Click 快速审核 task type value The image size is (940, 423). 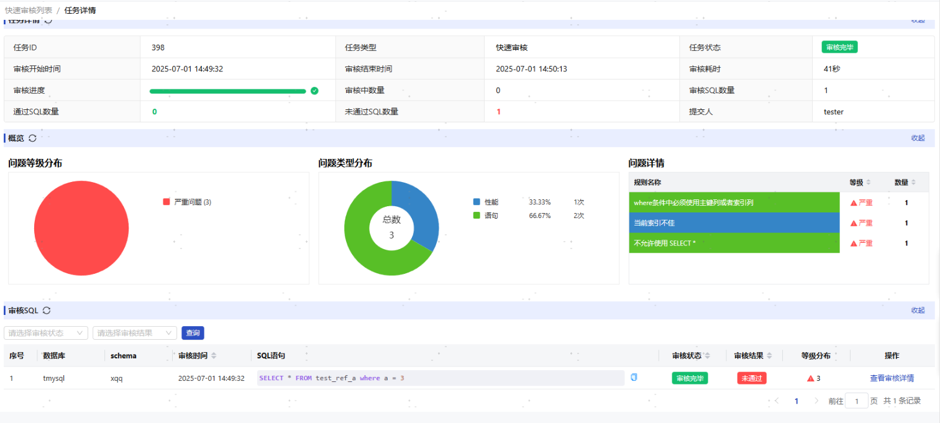[x=511, y=48]
